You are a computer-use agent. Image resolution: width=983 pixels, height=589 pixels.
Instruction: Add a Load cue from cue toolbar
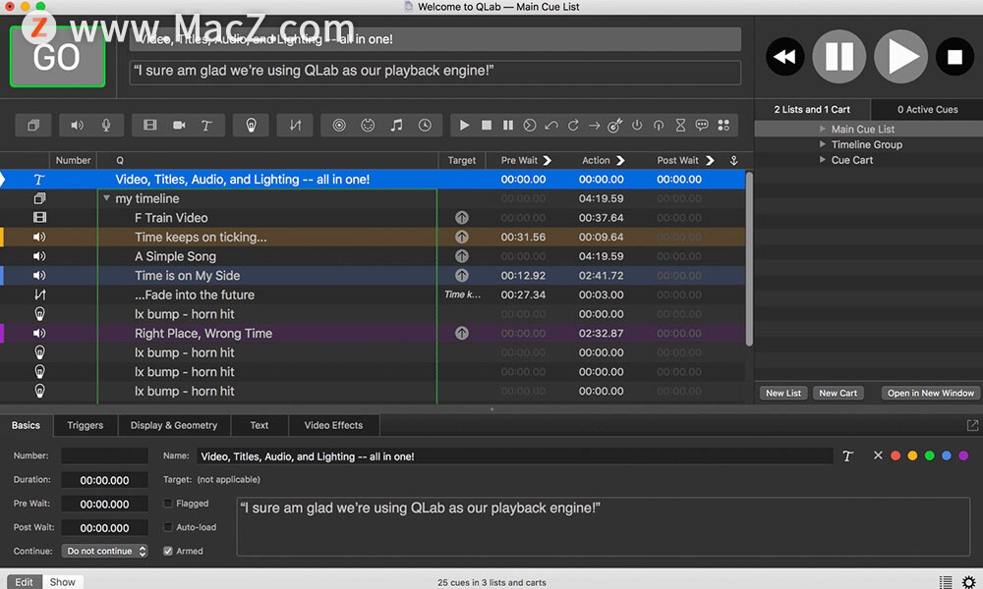[x=530, y=126]
